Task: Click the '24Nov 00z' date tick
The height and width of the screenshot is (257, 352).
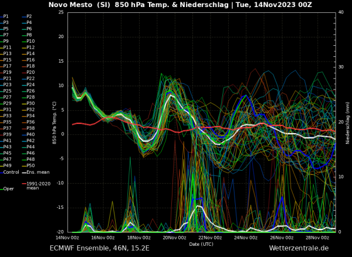Action: (246, 238)
